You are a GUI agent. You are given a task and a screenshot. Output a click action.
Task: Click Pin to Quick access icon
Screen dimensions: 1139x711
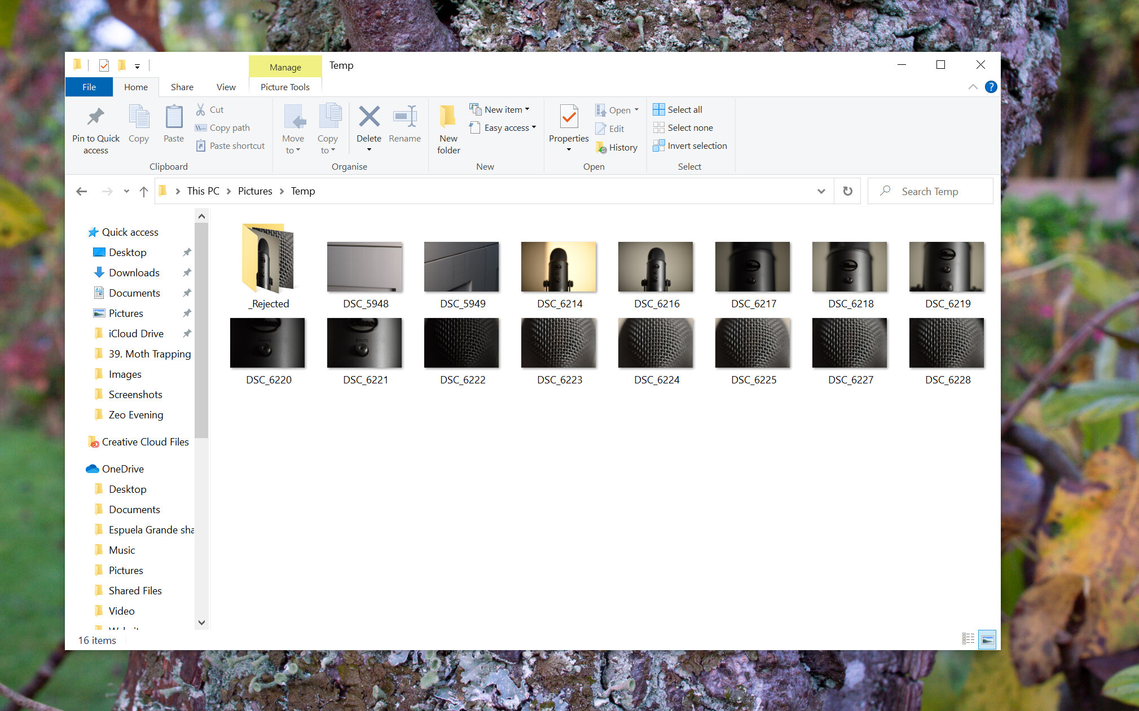(x=95, y=117)
